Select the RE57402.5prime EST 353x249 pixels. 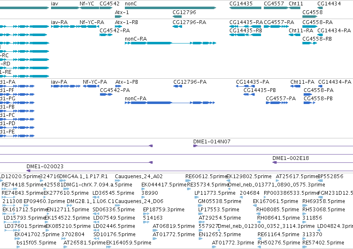click(x=305, y=247)
